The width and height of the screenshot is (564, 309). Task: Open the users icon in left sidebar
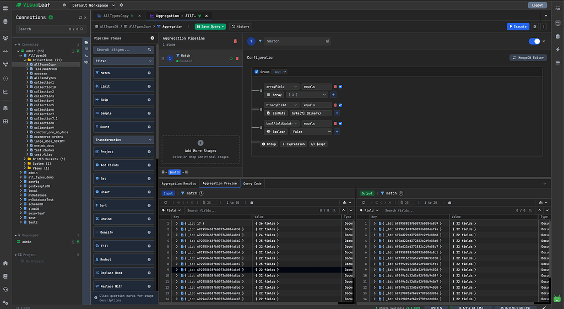pos(6,38)
